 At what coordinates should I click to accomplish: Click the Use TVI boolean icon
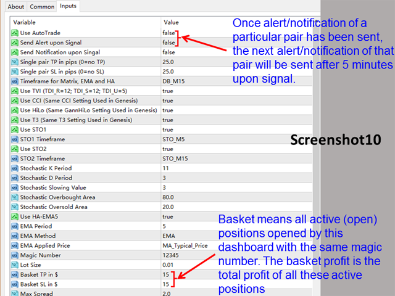15,91
